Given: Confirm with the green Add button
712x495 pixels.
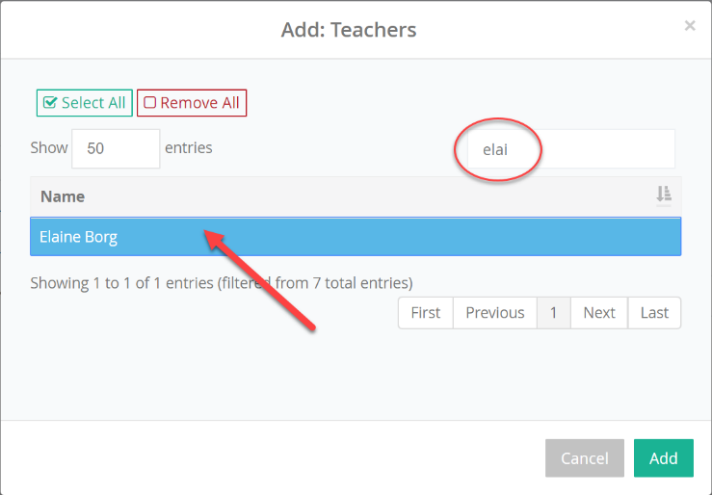Looking at the screenshot, I should (x=664, y=457).
